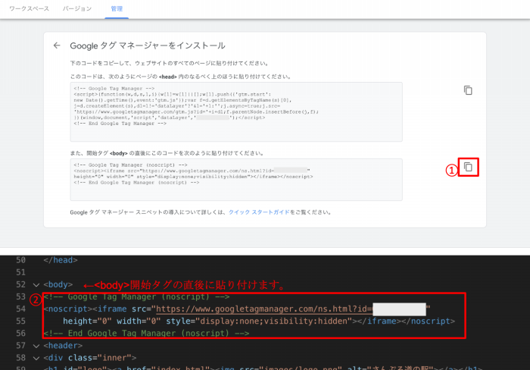Click the class="inner" text on line 58
The width and height of the screenshot is (530, 370).
pos(99,358)
